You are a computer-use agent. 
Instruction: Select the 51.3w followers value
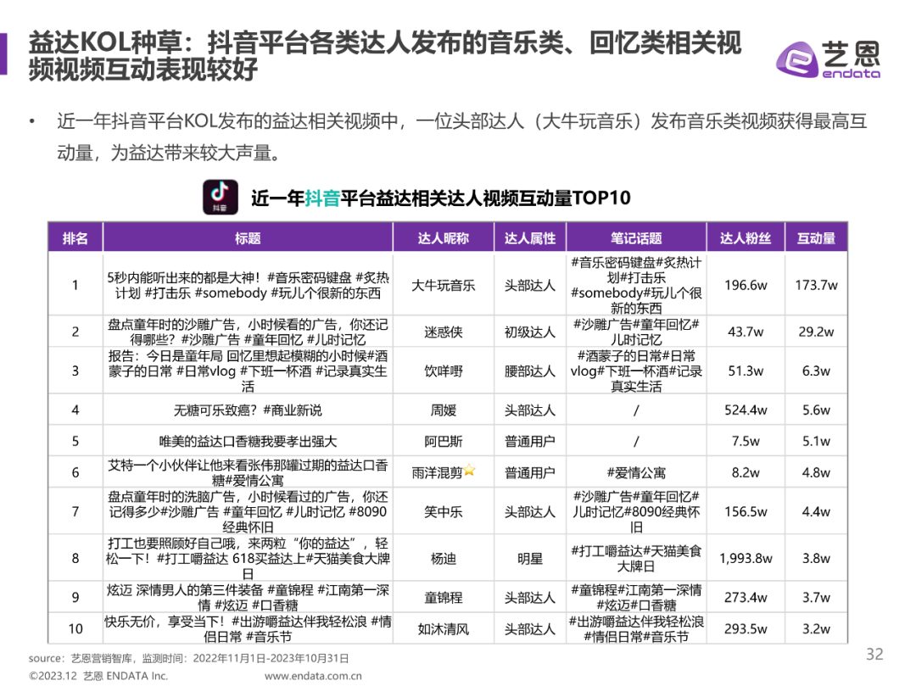pos(746,371)
